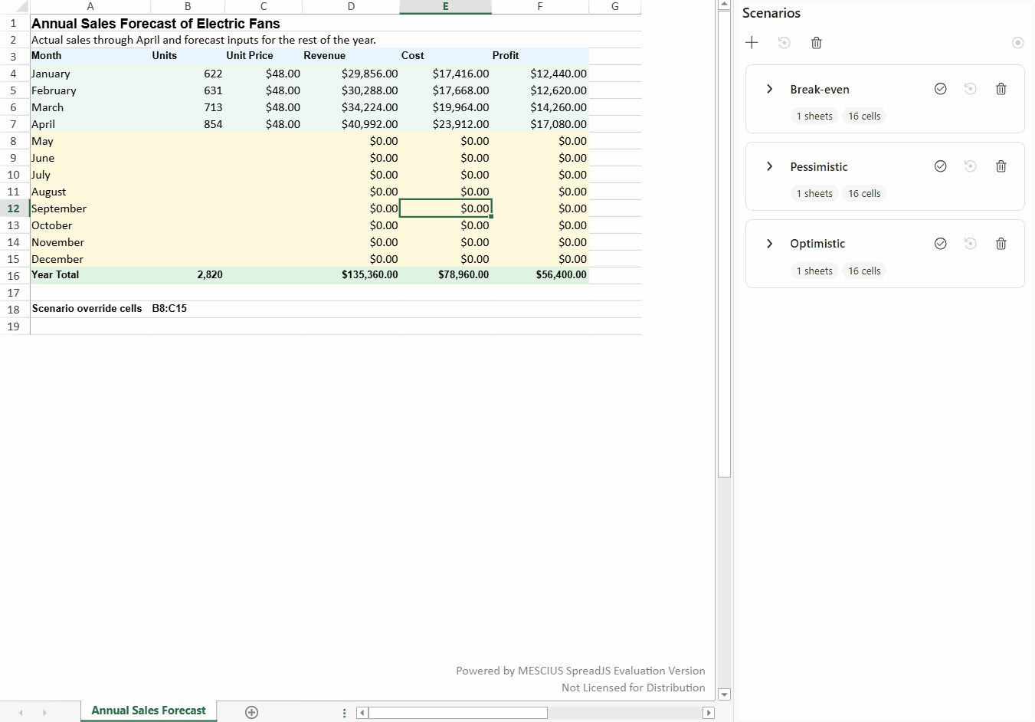1035x722 pixels.
Task: Select column C header
Action: tap(264, 7)
